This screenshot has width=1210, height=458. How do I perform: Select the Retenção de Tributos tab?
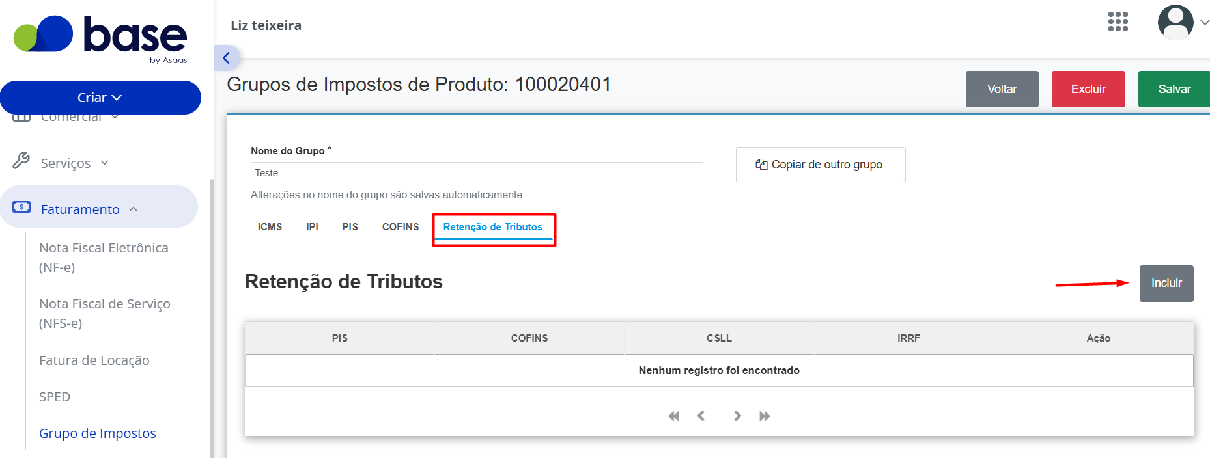(x=493, y=227)
